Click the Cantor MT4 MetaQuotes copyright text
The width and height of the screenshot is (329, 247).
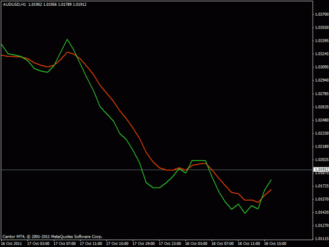52,236
